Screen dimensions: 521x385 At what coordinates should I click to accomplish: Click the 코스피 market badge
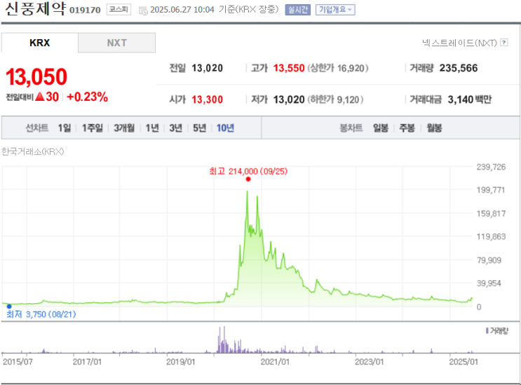tap(119, 9)
